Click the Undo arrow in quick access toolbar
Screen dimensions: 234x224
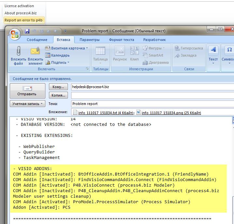34,31
